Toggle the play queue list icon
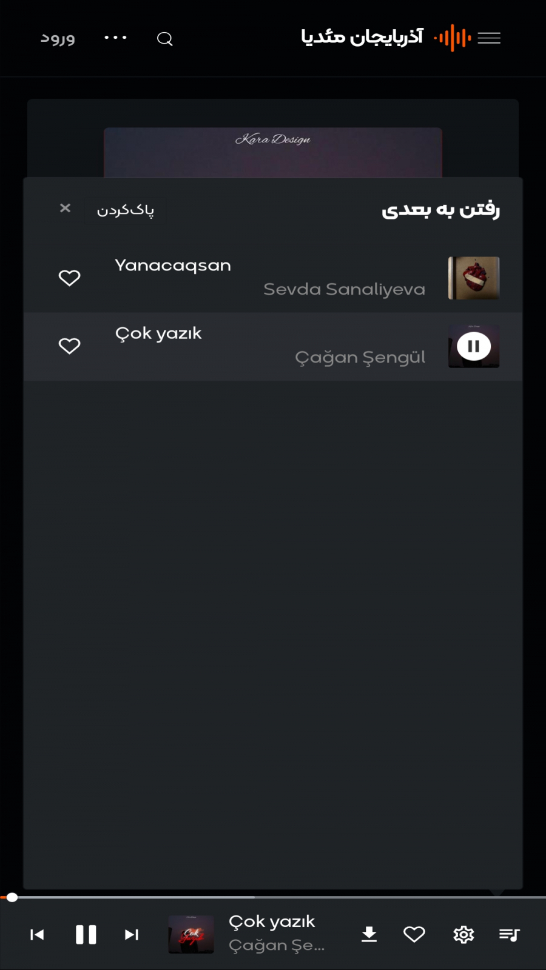This screenshot has height=970, width=546. click(509, 935)
